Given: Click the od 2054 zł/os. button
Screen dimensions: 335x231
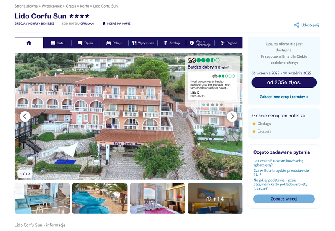Looking at the screenshot, I should click(x=284, y=82).
